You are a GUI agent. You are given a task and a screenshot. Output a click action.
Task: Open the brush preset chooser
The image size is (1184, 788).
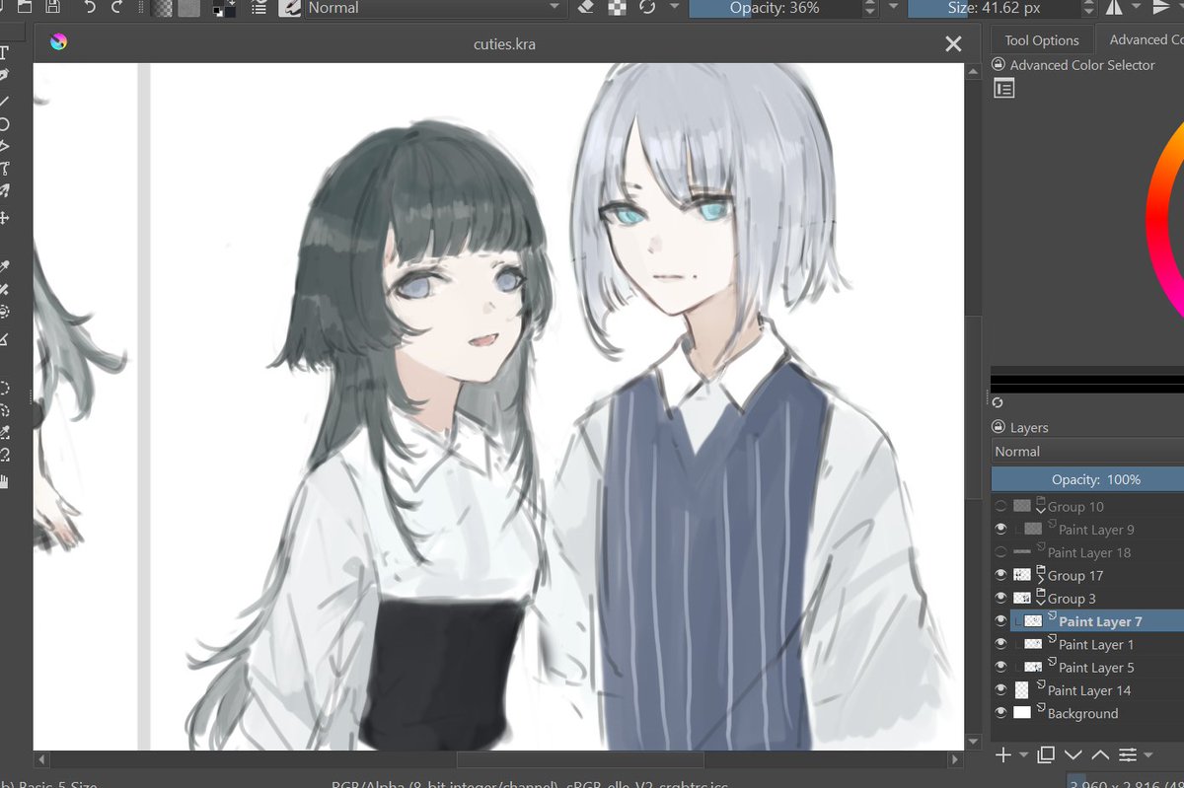pos(290,8)
